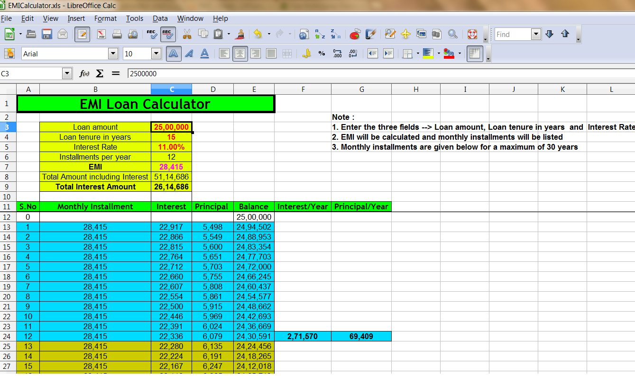The height and width of the screenshot is (376, 635).
Task: Undo last action arrow
Action: click(258, 34)
